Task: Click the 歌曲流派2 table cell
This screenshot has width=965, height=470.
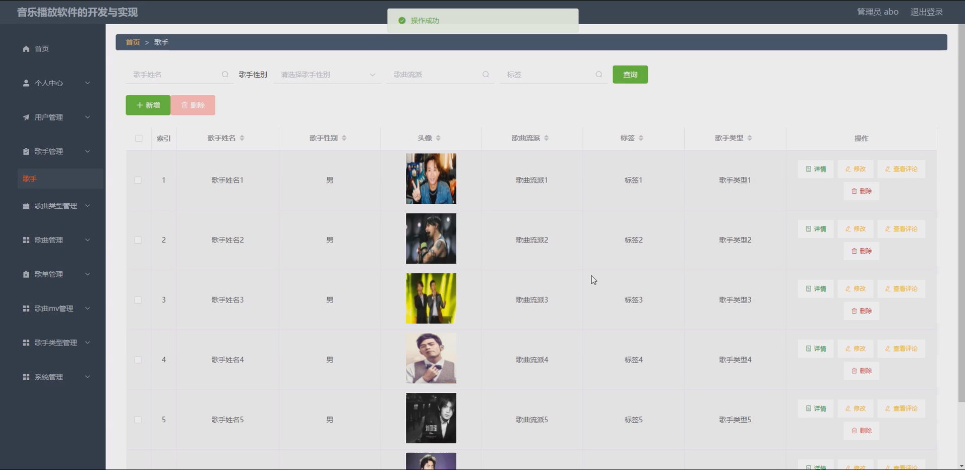Action: point(532,241)
